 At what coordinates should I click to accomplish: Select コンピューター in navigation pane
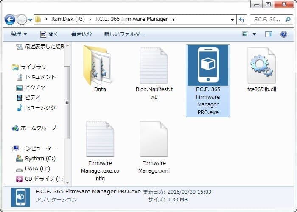(34, 148)
